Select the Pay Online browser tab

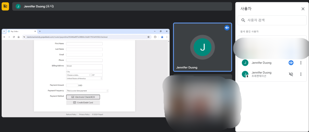22,31
